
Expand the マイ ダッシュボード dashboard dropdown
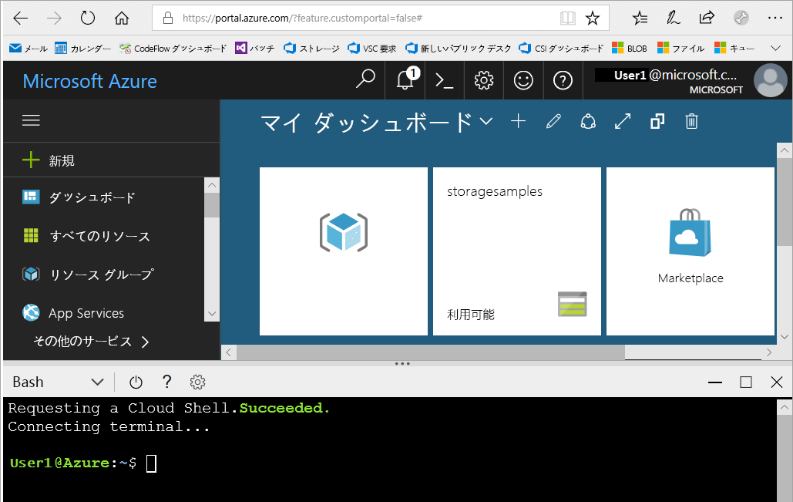click(487, 121)
